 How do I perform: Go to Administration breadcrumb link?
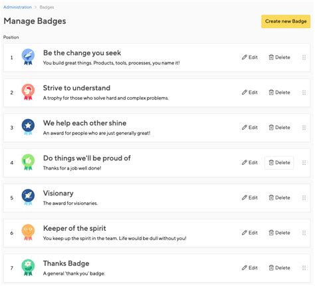tap(17, 7)
